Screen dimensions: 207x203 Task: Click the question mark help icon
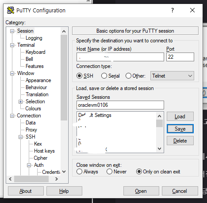tap(172, 10)
